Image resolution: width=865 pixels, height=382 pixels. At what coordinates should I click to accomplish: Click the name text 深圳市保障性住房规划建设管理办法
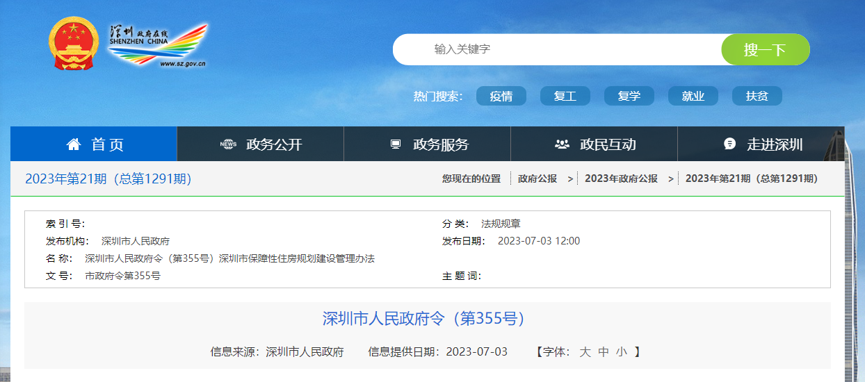point(297,258)
